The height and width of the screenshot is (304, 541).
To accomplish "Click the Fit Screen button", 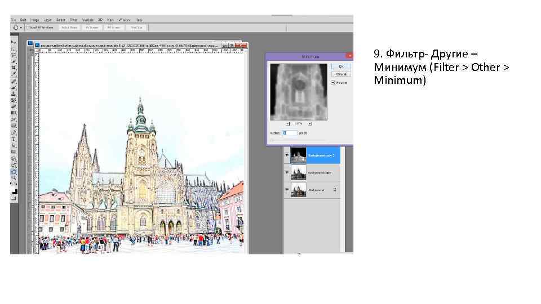I will 92,28.
